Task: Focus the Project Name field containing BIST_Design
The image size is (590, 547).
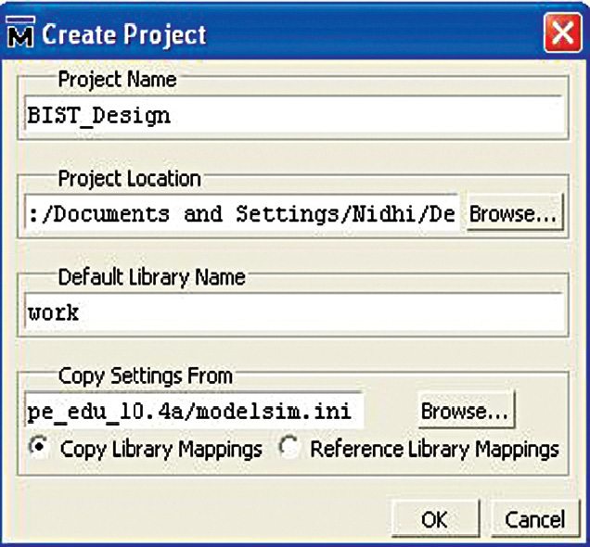Action: [x=295, y=116]
